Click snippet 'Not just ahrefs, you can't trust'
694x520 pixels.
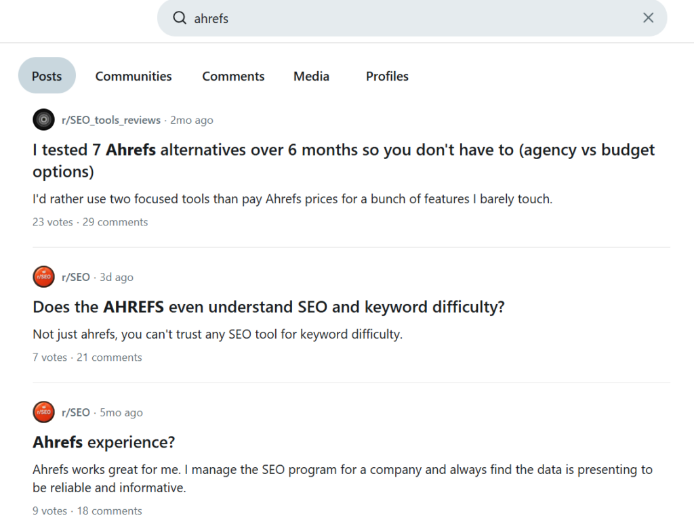click(218, 334)
